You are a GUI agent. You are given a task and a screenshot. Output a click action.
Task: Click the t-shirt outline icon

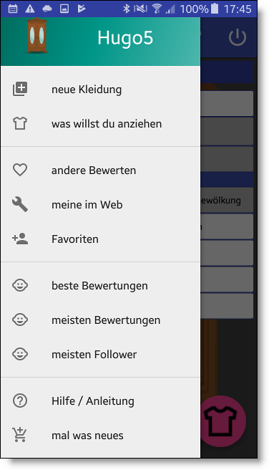tap(20, 123)
